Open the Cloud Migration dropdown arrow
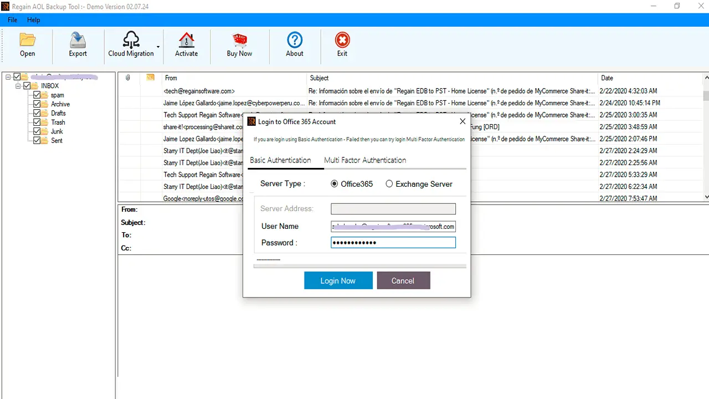 click(x=158, y=47)
